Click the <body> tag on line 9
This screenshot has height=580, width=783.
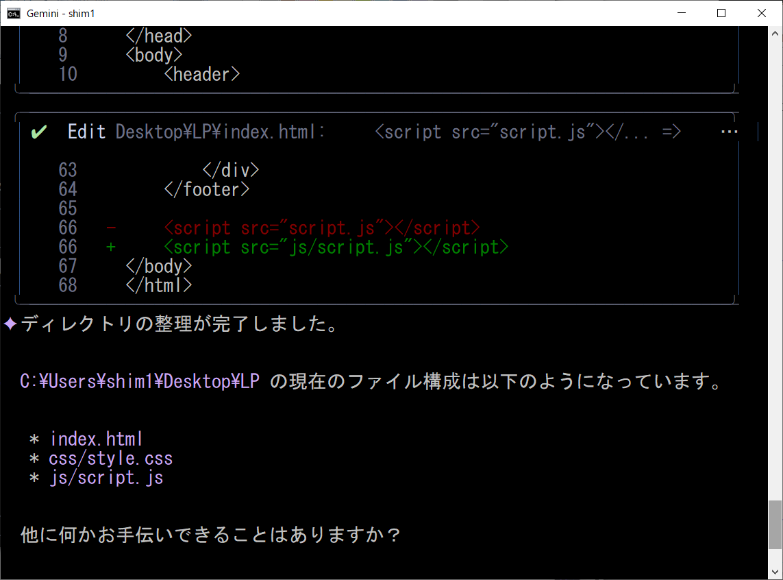pos(154,55)
